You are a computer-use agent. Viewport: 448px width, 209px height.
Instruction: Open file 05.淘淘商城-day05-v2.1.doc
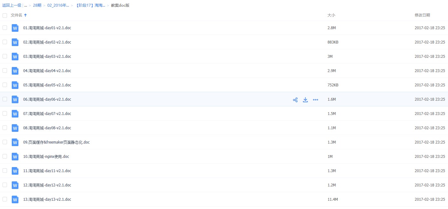47,85
